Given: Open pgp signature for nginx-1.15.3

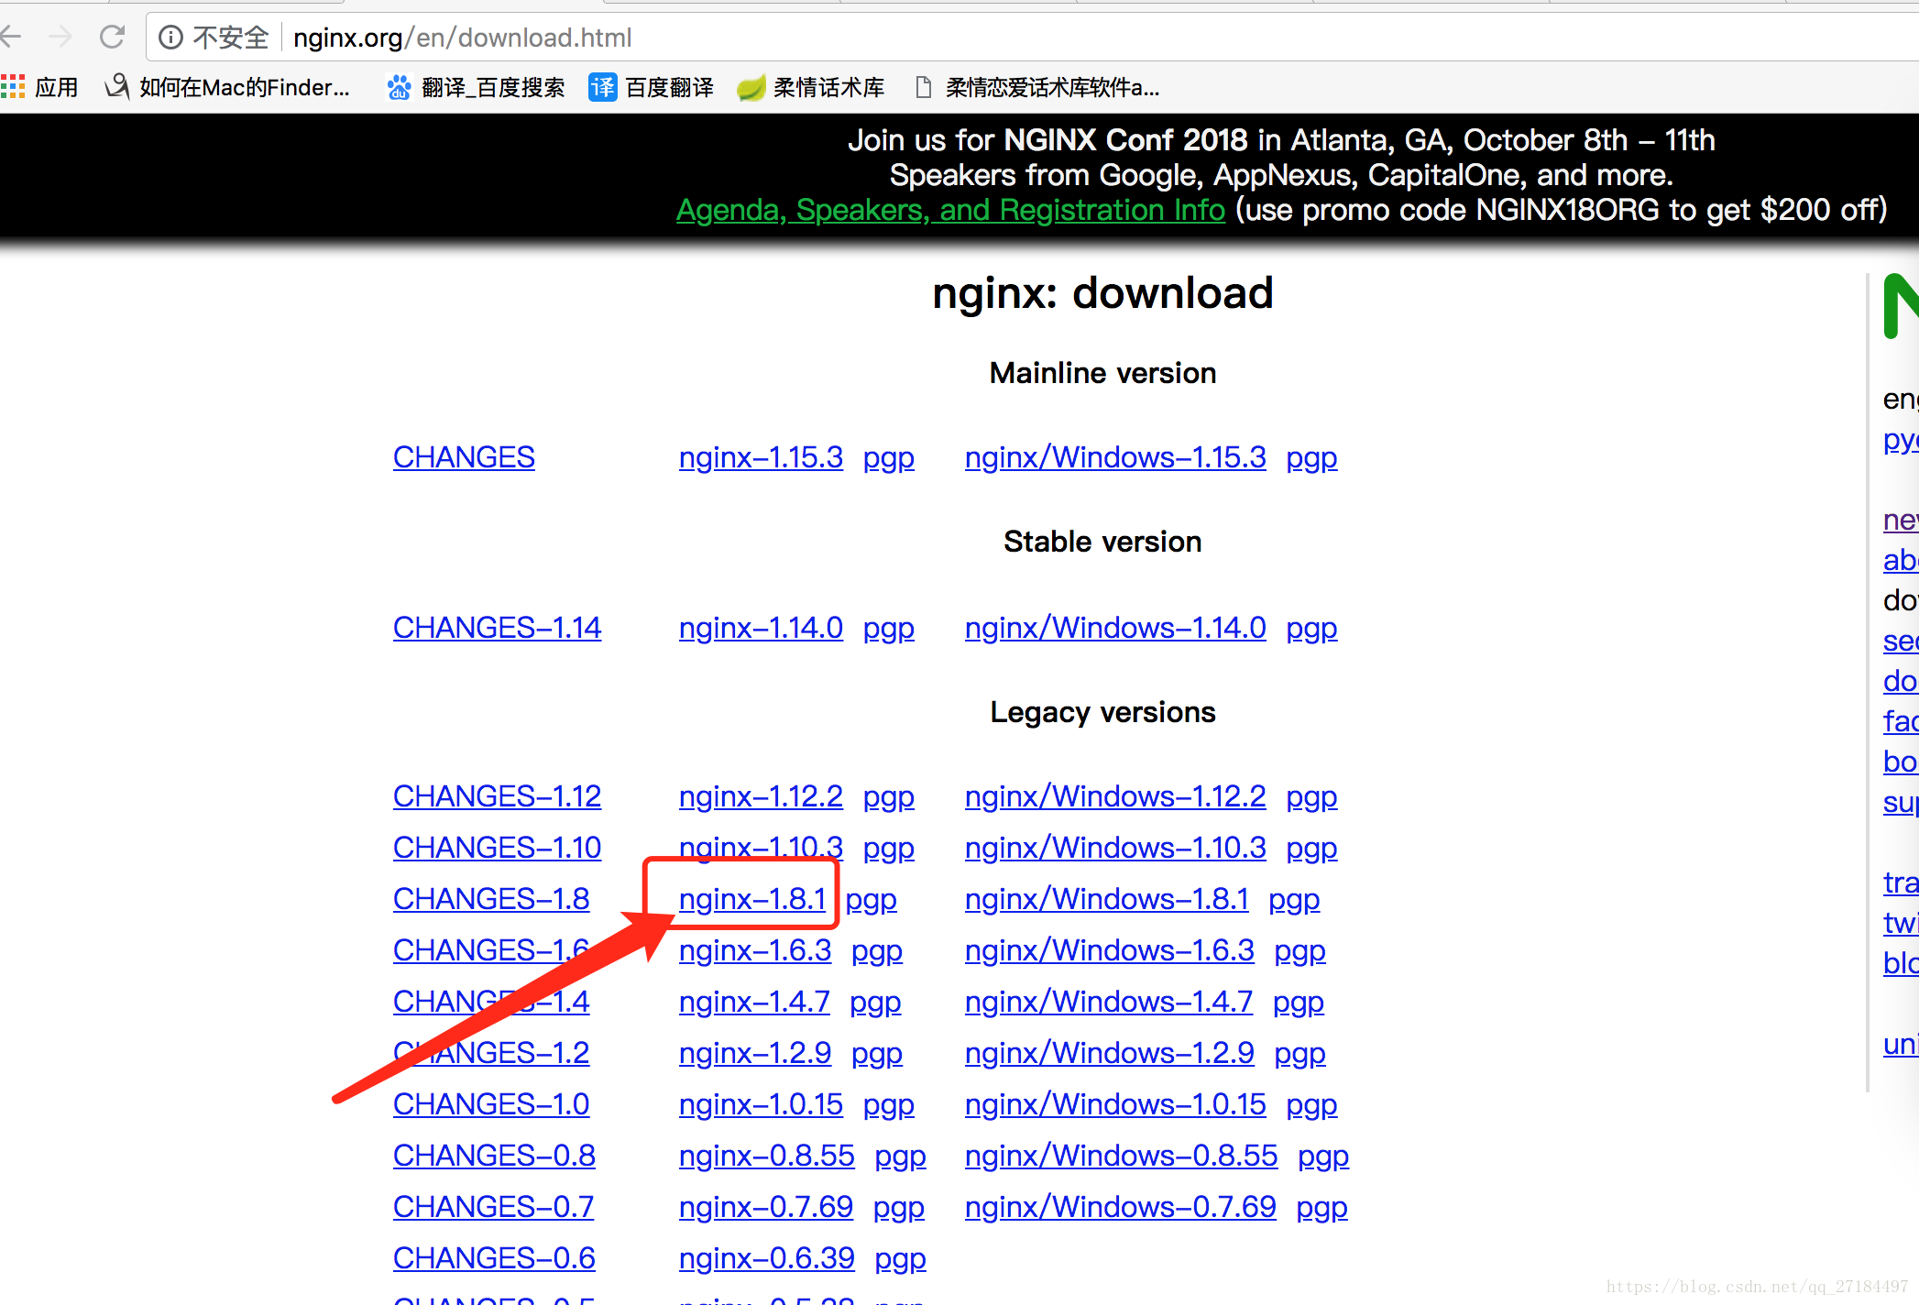Looking at the screenshot, I should [889, 458].
